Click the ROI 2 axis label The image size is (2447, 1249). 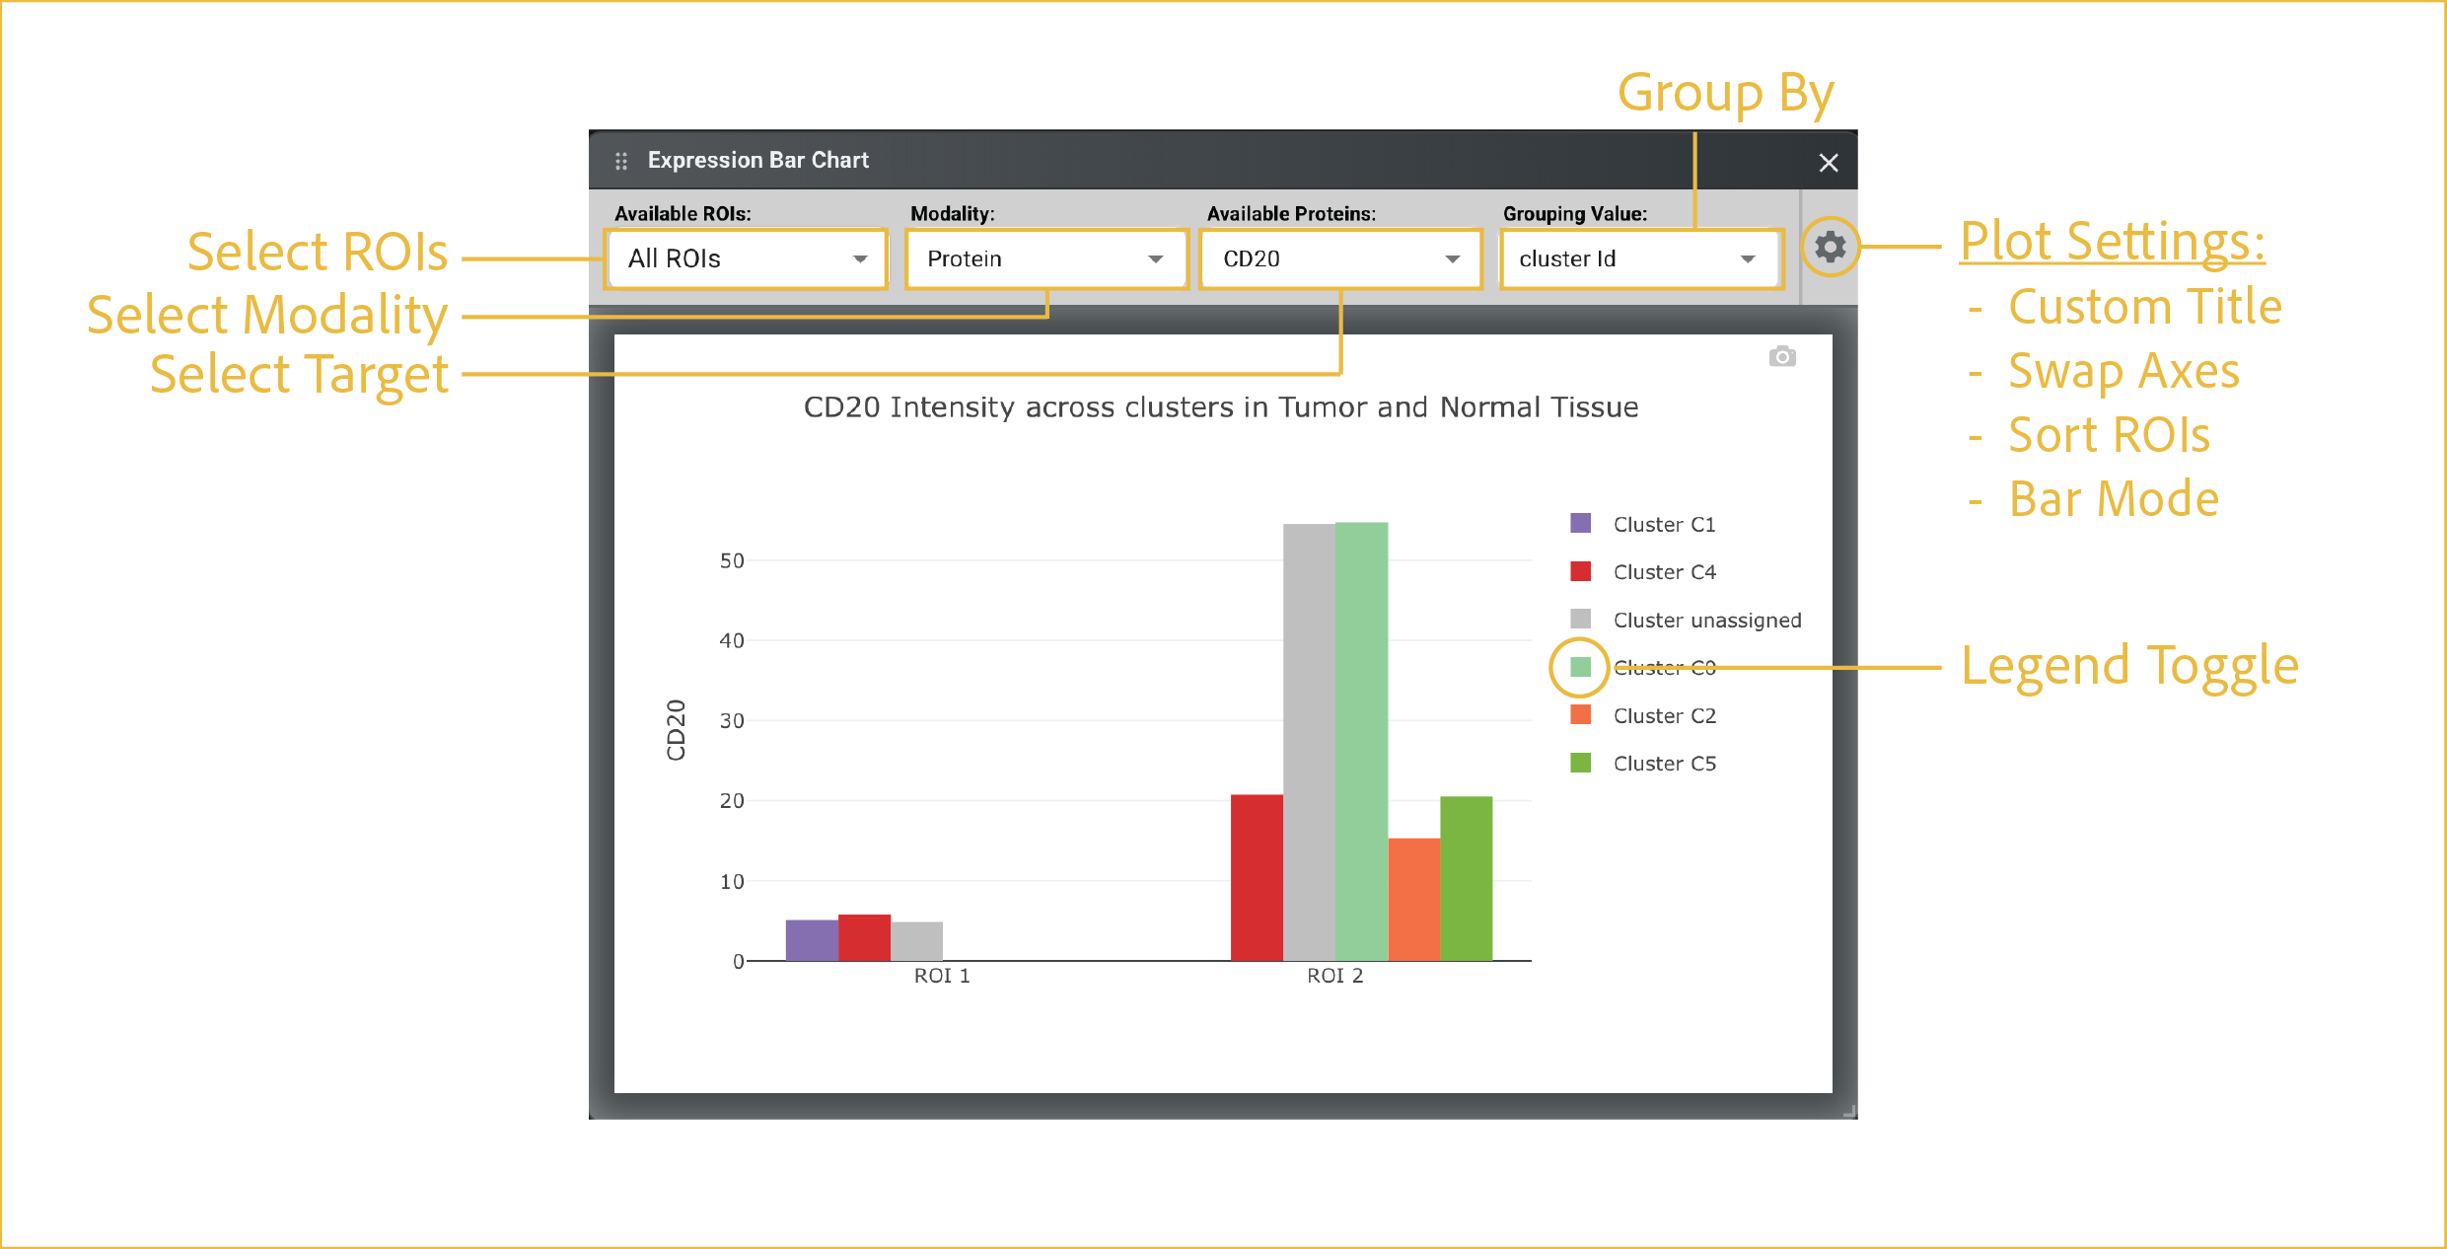(1335, 976)
